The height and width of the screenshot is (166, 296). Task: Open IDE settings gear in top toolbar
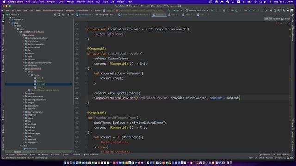(288, 10)
